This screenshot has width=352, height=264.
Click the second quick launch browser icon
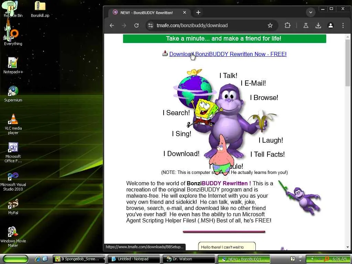(45, 259)
